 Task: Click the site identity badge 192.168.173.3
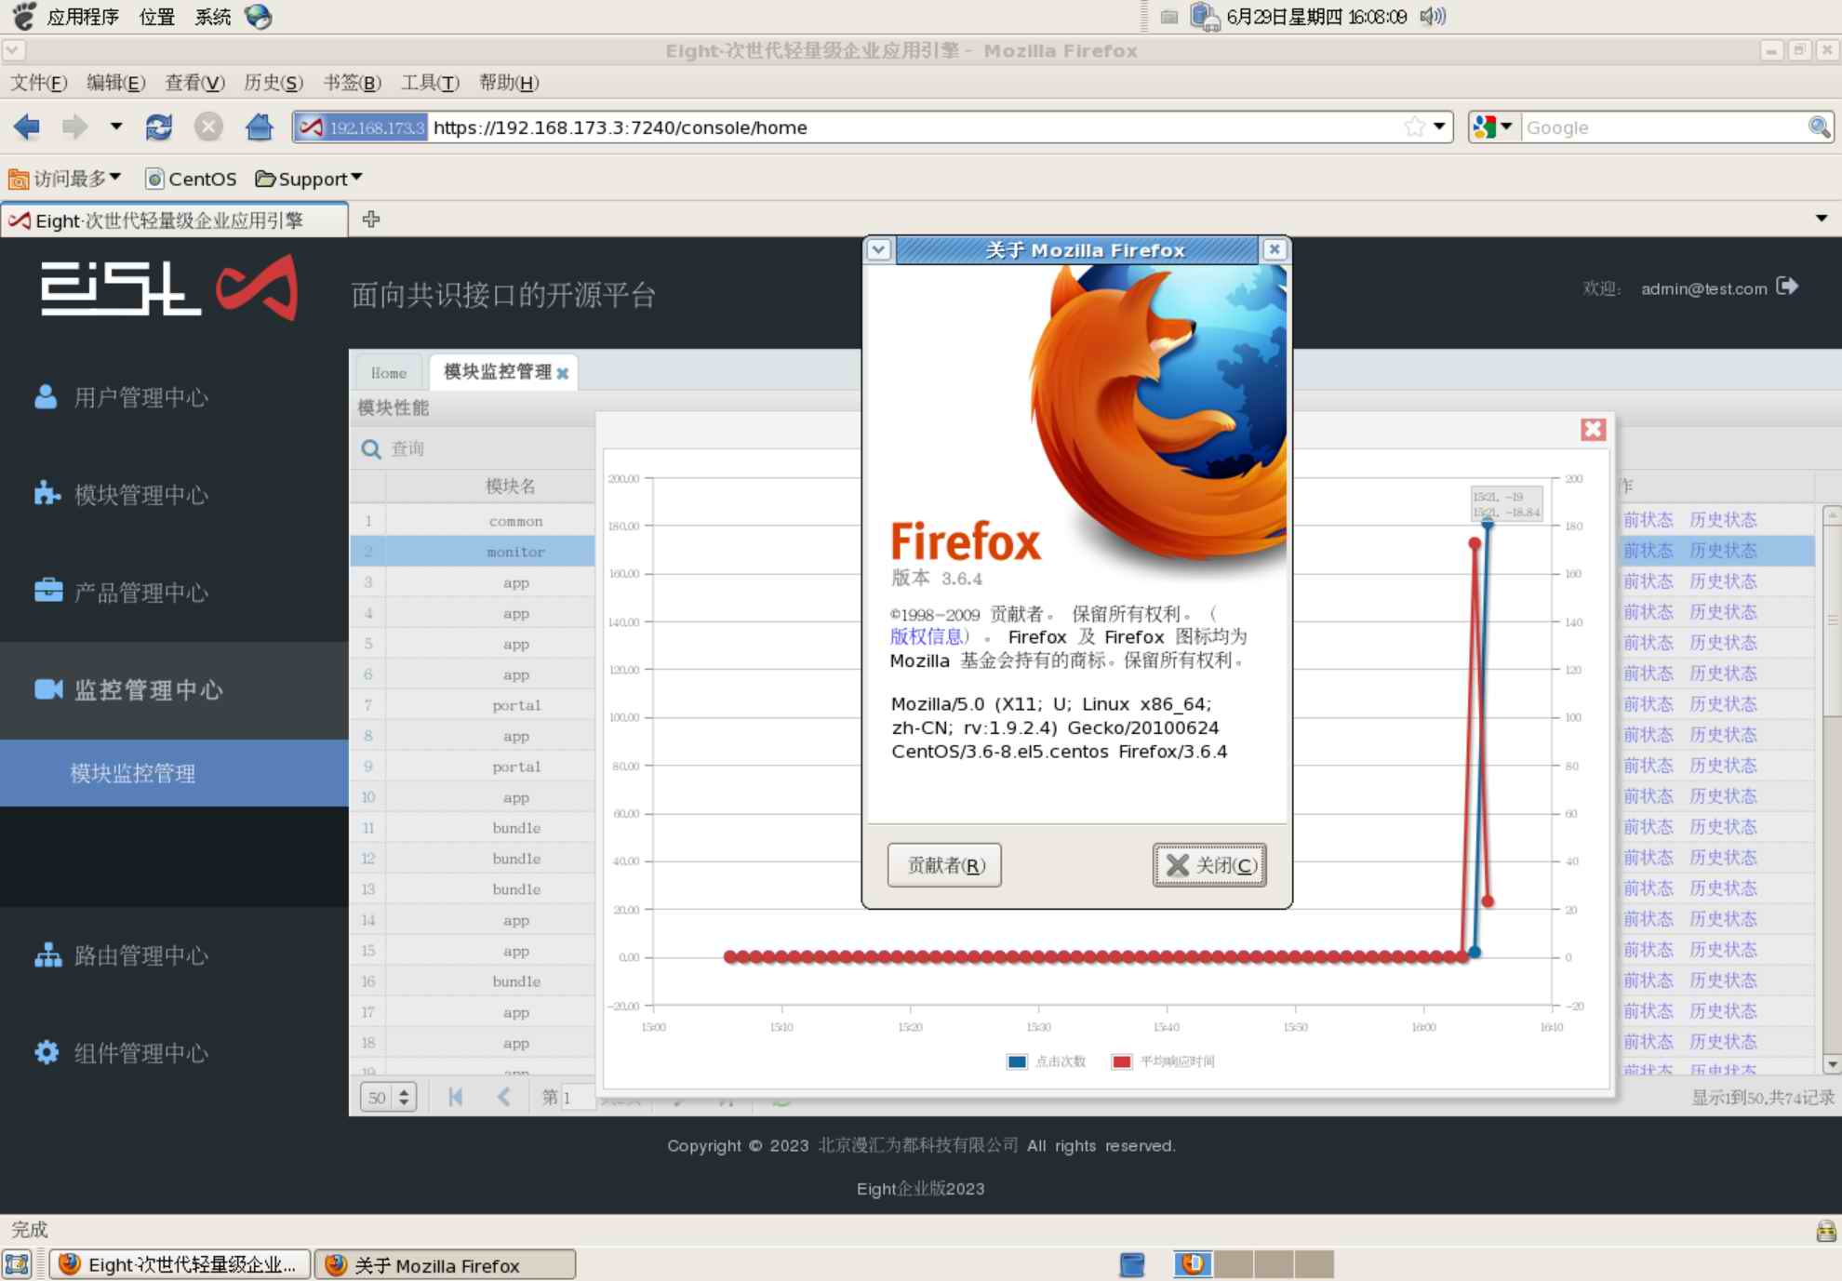(361, 127)
